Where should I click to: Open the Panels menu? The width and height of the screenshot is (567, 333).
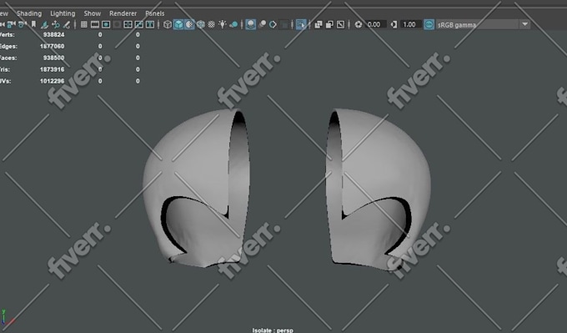click(x=155, y=13)
